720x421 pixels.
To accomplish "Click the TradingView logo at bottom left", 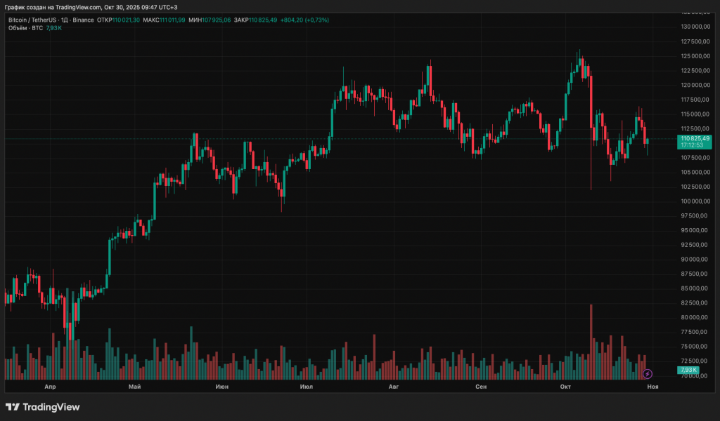I will point(42,407).
